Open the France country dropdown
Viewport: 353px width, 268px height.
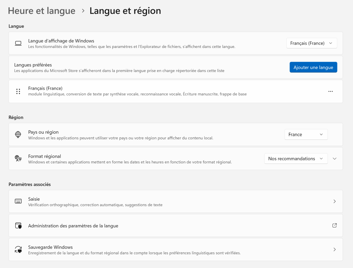[306, 134]
